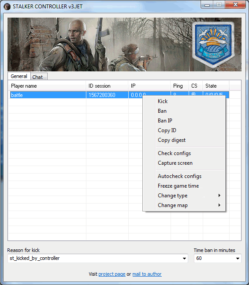Open the Reason for kick dropdown arrow

tap(184, 258)
